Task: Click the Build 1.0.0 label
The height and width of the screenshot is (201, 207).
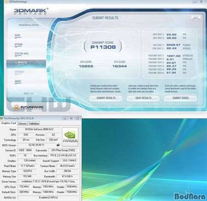Action: (29, 93)
